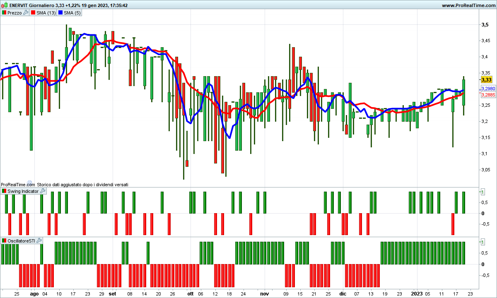Click the 3,4 price axis label

tap(485, 57)
